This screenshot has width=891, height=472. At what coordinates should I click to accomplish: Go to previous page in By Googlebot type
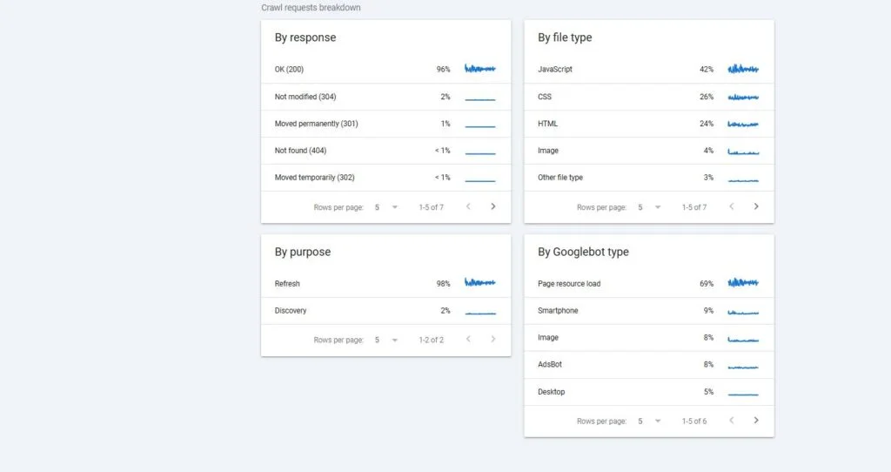click(731, 421)
